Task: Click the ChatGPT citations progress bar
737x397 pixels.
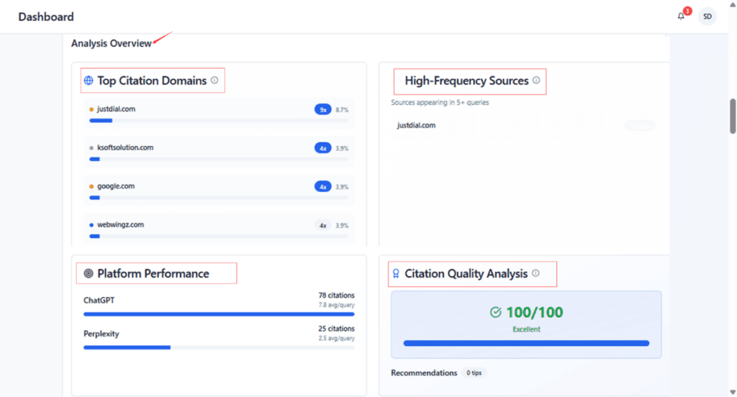Action: coord(219,314)
